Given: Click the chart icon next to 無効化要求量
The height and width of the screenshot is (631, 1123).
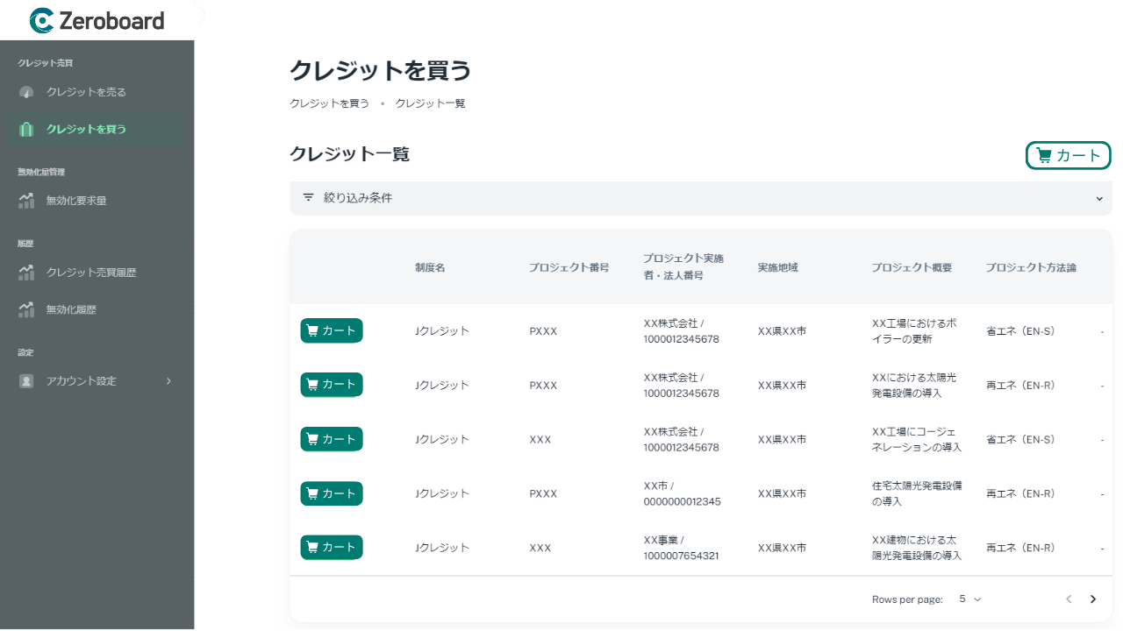Looking at the screenshot, I should coord(27,201).
